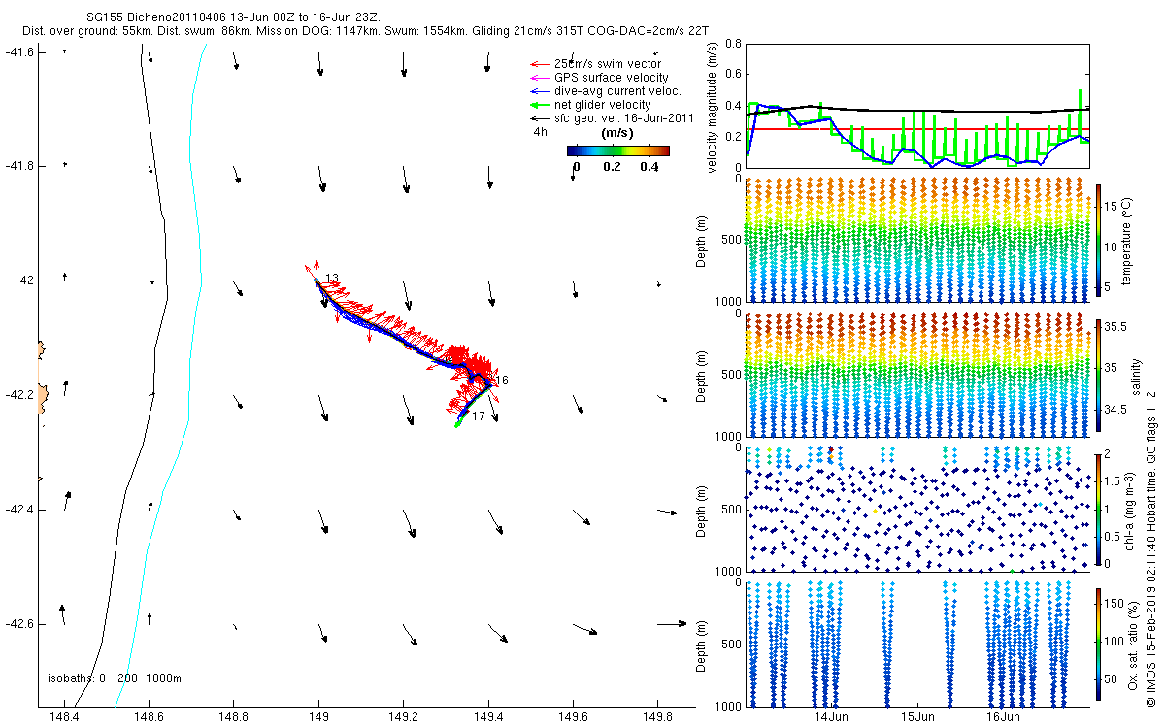Click the '1.5' tick on the chl-a colorbar

[1114, 481]
